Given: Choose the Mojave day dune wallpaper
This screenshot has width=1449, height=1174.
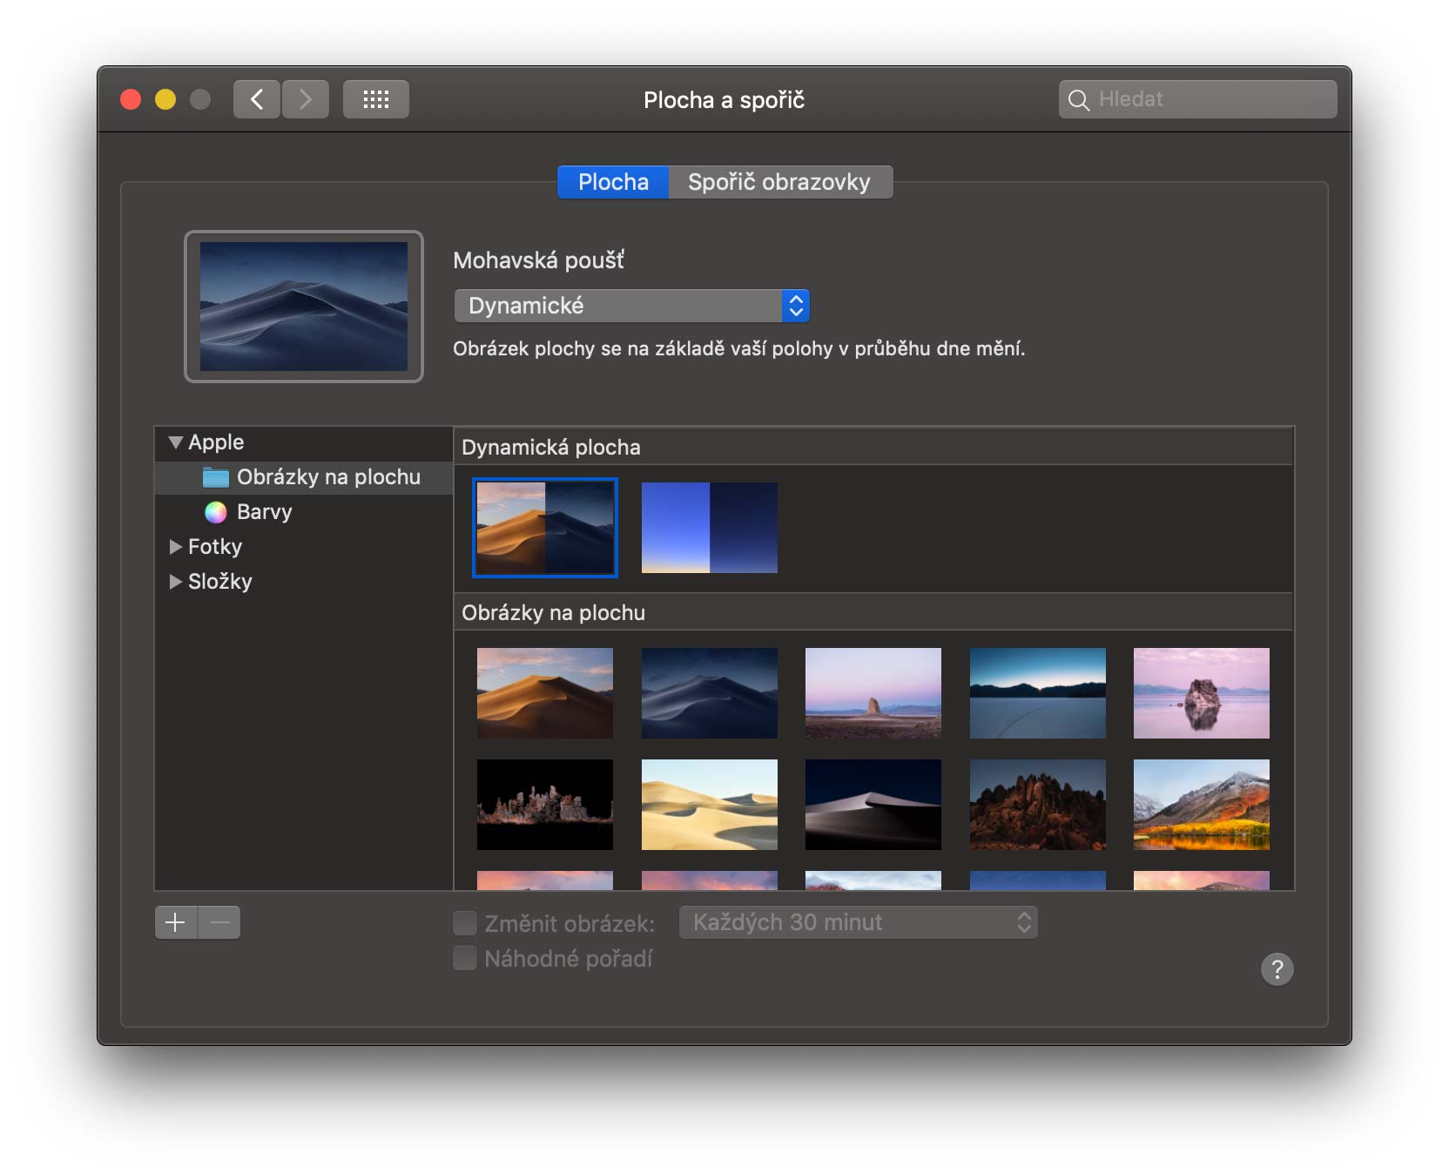Looking at the screenshot, I should tap(545, 693).
